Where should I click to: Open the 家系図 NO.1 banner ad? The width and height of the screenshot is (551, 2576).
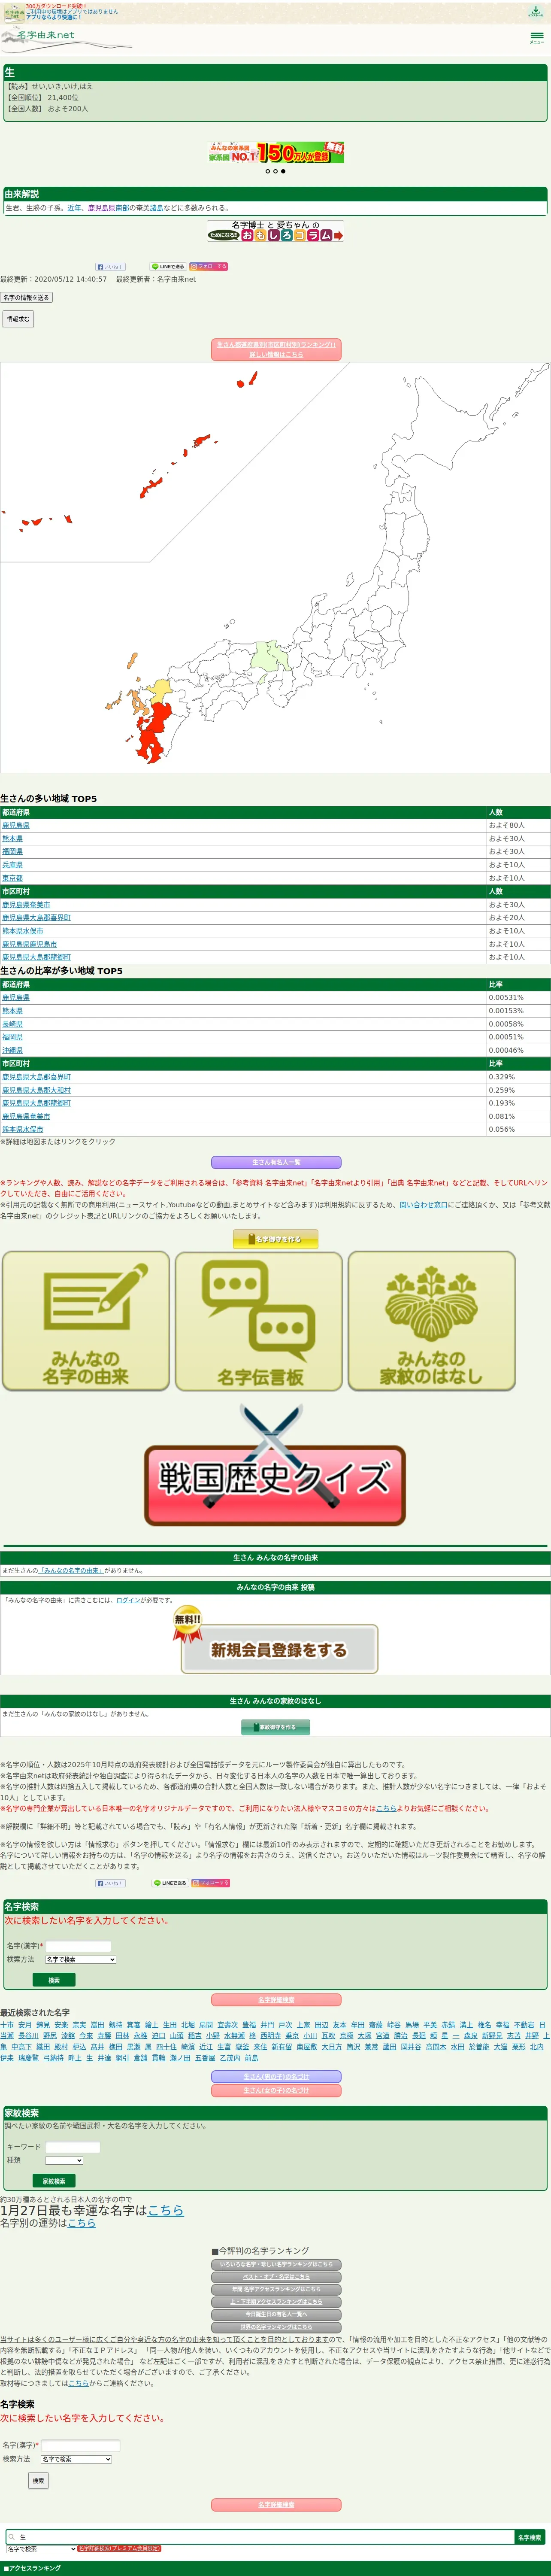tap(276, 152)
